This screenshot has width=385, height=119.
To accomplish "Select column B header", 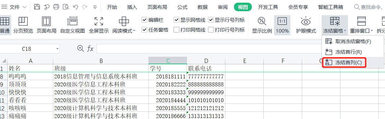I will [101, 61].
